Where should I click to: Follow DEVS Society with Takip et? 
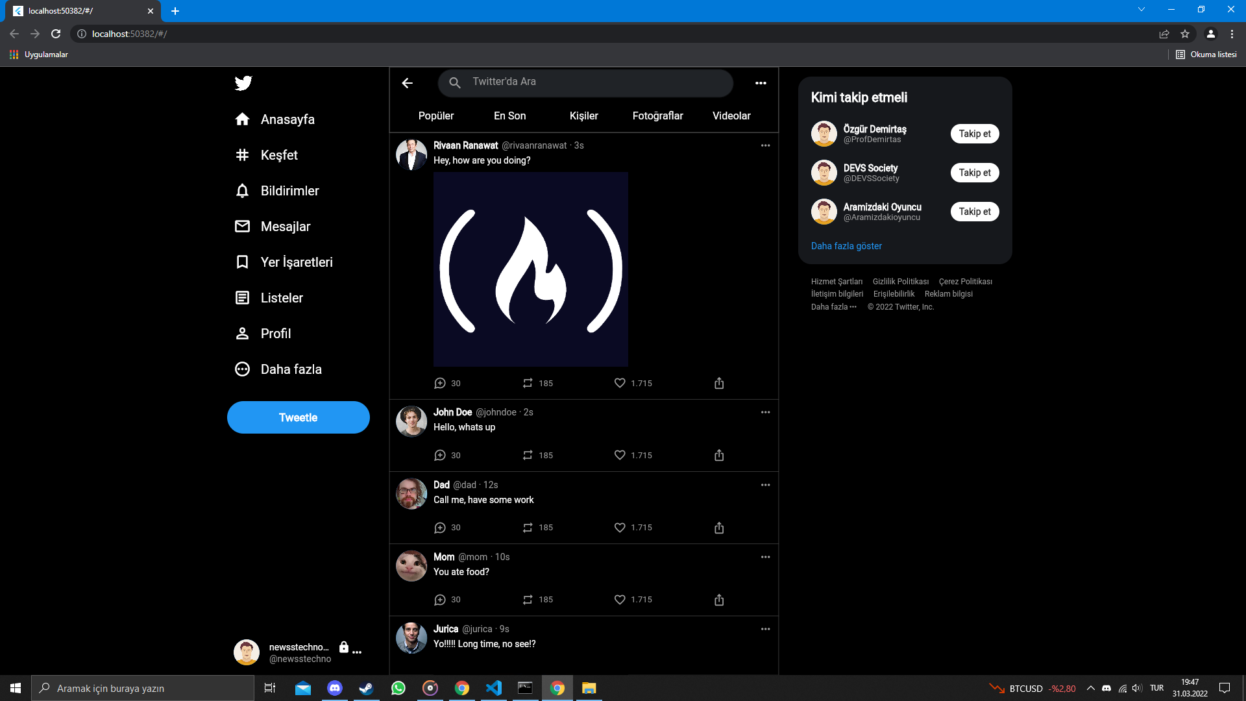click(975, 173)
